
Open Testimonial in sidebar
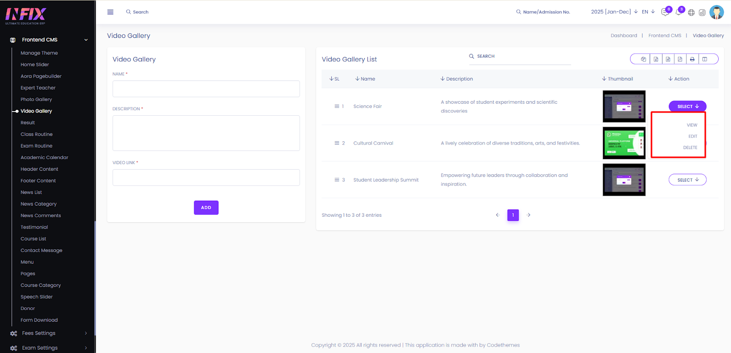34,227
